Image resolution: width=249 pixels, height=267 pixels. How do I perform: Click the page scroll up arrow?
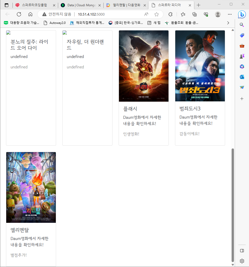click(233, 30)
